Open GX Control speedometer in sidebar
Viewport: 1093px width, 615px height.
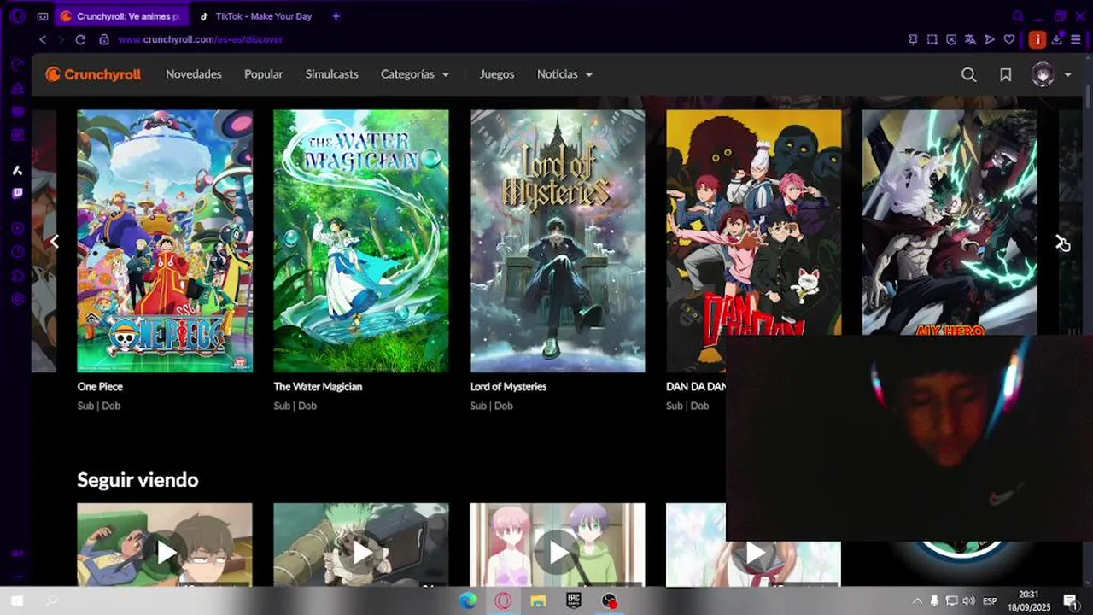[x=17, y=65]
